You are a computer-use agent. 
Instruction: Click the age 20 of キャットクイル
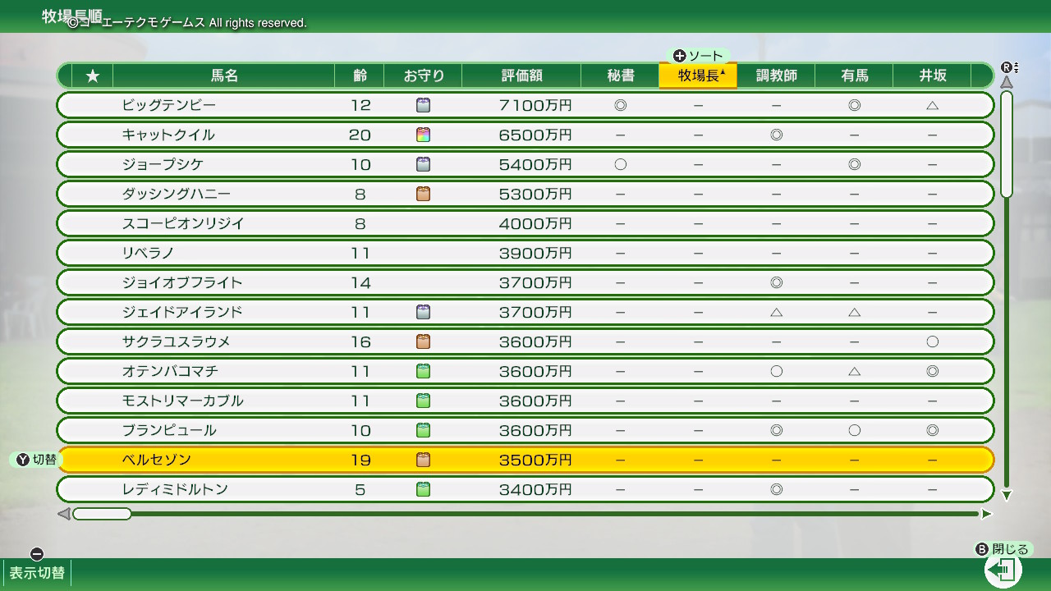(360, 135)
